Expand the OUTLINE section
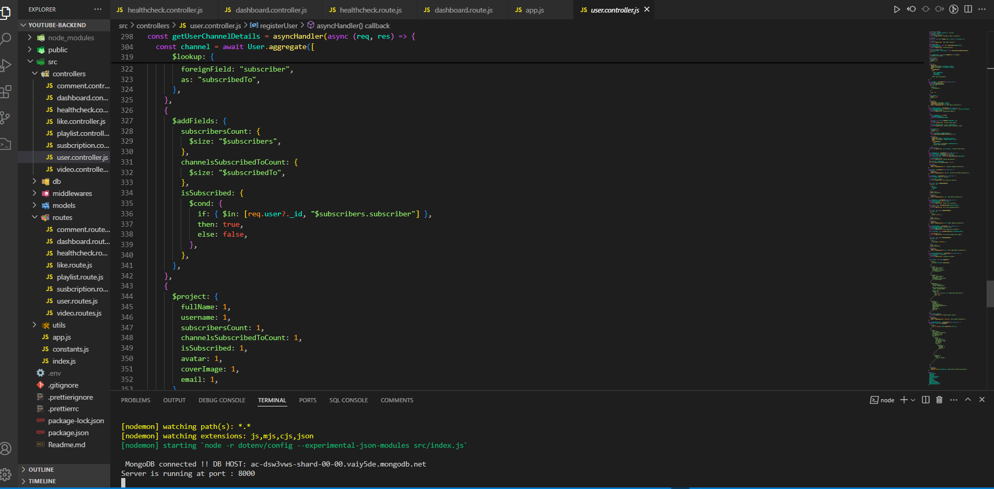Viewport: 994px width, 489px height. click(x=64, y=470)
